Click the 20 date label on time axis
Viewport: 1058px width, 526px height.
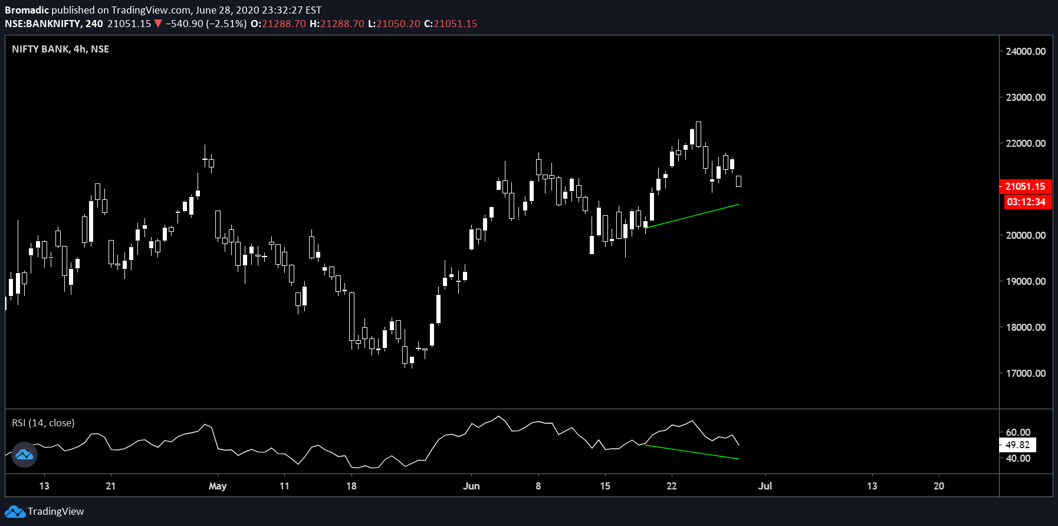point(939,486)
